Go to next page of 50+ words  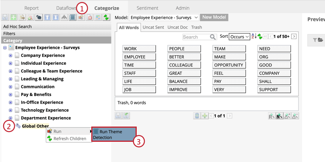click(x=294, y=37)
